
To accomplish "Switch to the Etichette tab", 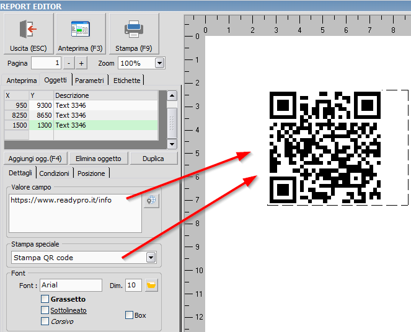I will tap(127, 81).
